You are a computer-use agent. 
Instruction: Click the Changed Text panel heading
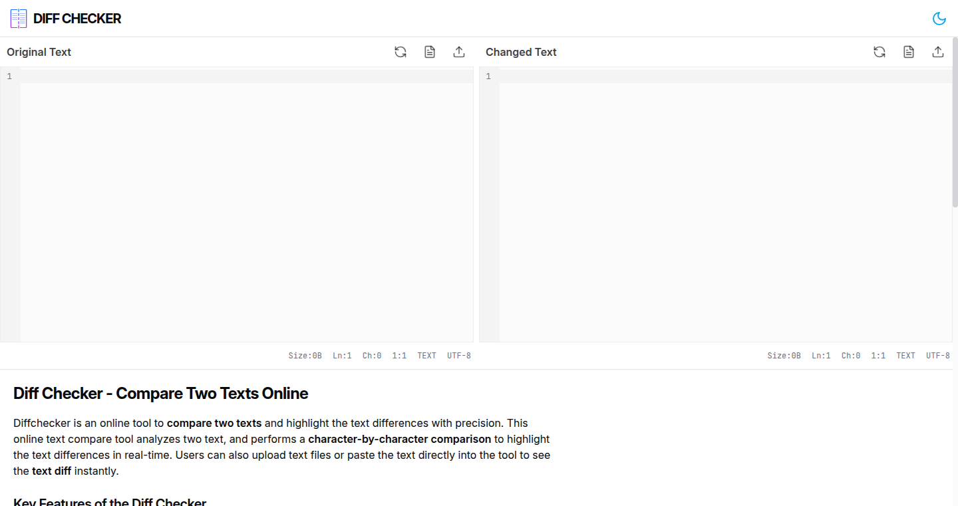(x=521, y=52)
